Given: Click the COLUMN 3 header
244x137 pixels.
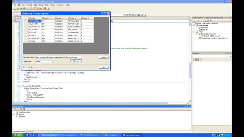Looking at the screenshot, I should pos(61,18).
